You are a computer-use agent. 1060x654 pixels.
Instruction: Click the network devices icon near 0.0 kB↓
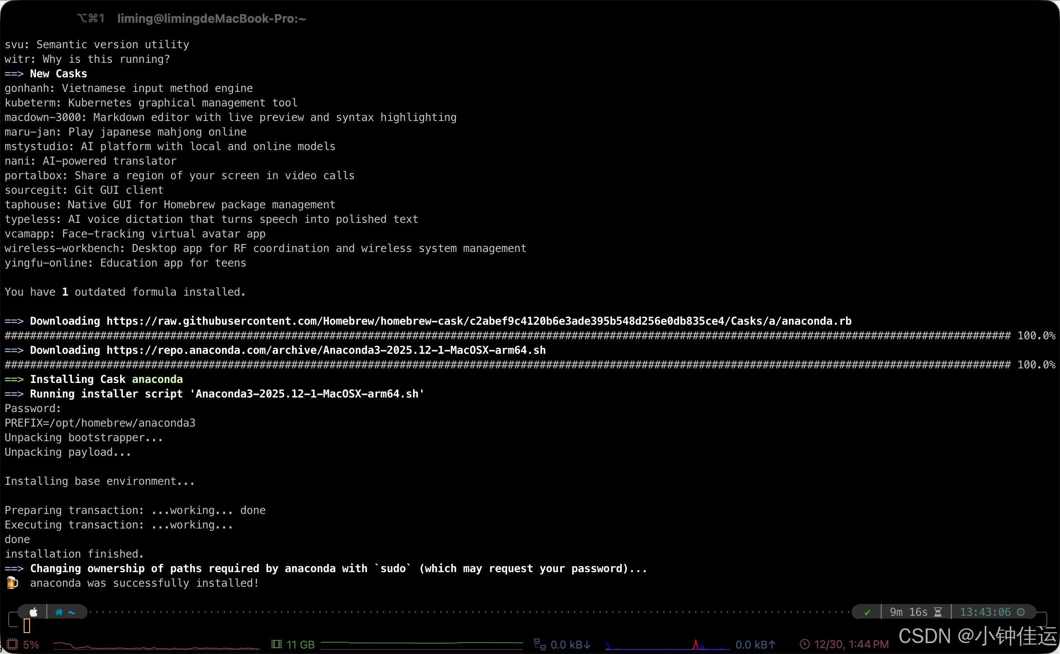click(x=539, y=644)
